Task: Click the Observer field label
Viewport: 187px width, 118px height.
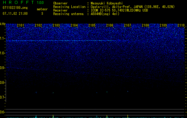Action: [x=60, y=3]
